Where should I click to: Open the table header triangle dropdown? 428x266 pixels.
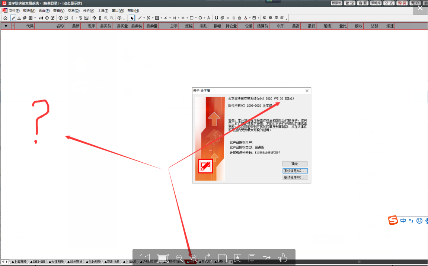[x=6, y=26]
